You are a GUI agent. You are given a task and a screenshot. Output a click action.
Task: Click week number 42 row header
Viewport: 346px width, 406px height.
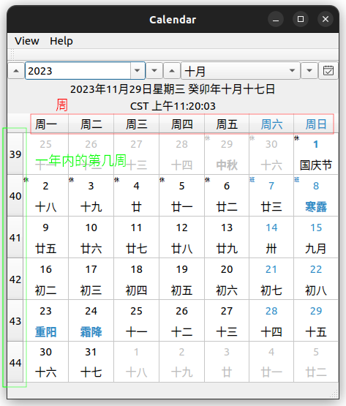15,279
